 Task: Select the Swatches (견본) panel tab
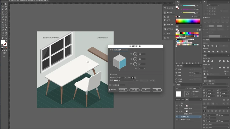177,26
